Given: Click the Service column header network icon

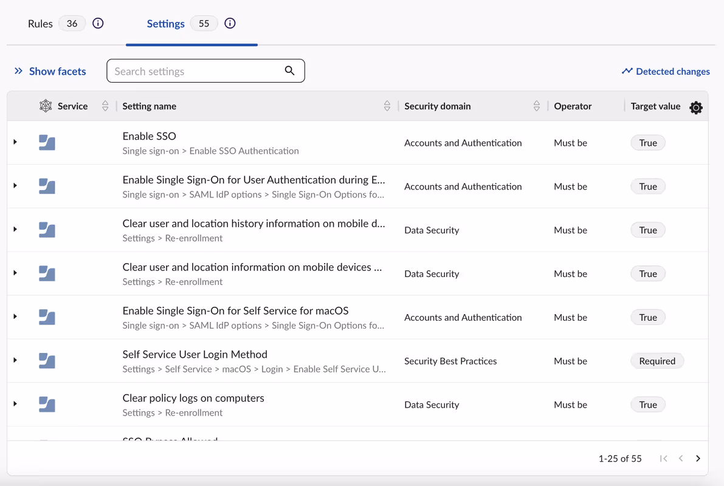Looking at the screenshot, I should point(46,106).
